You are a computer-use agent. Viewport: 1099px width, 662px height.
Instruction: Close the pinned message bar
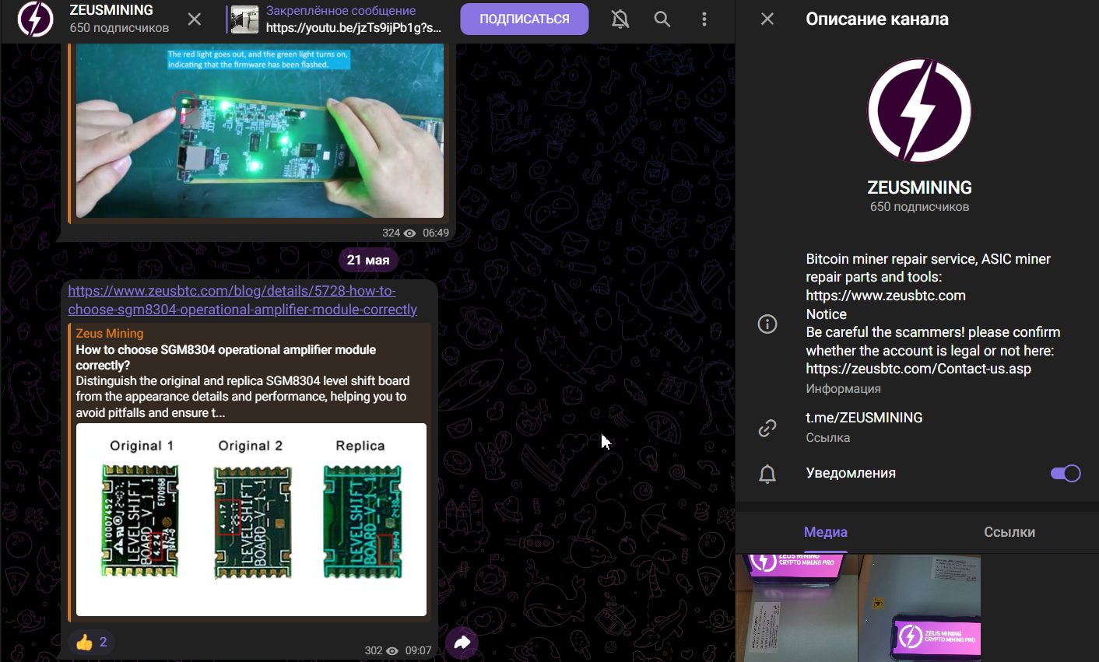[x=195, y=19]
